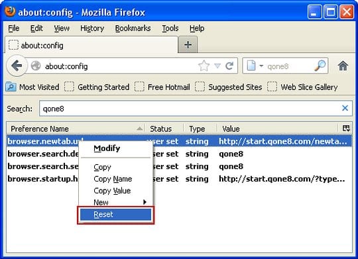Expand the search engine dropdown

point(255,66)
